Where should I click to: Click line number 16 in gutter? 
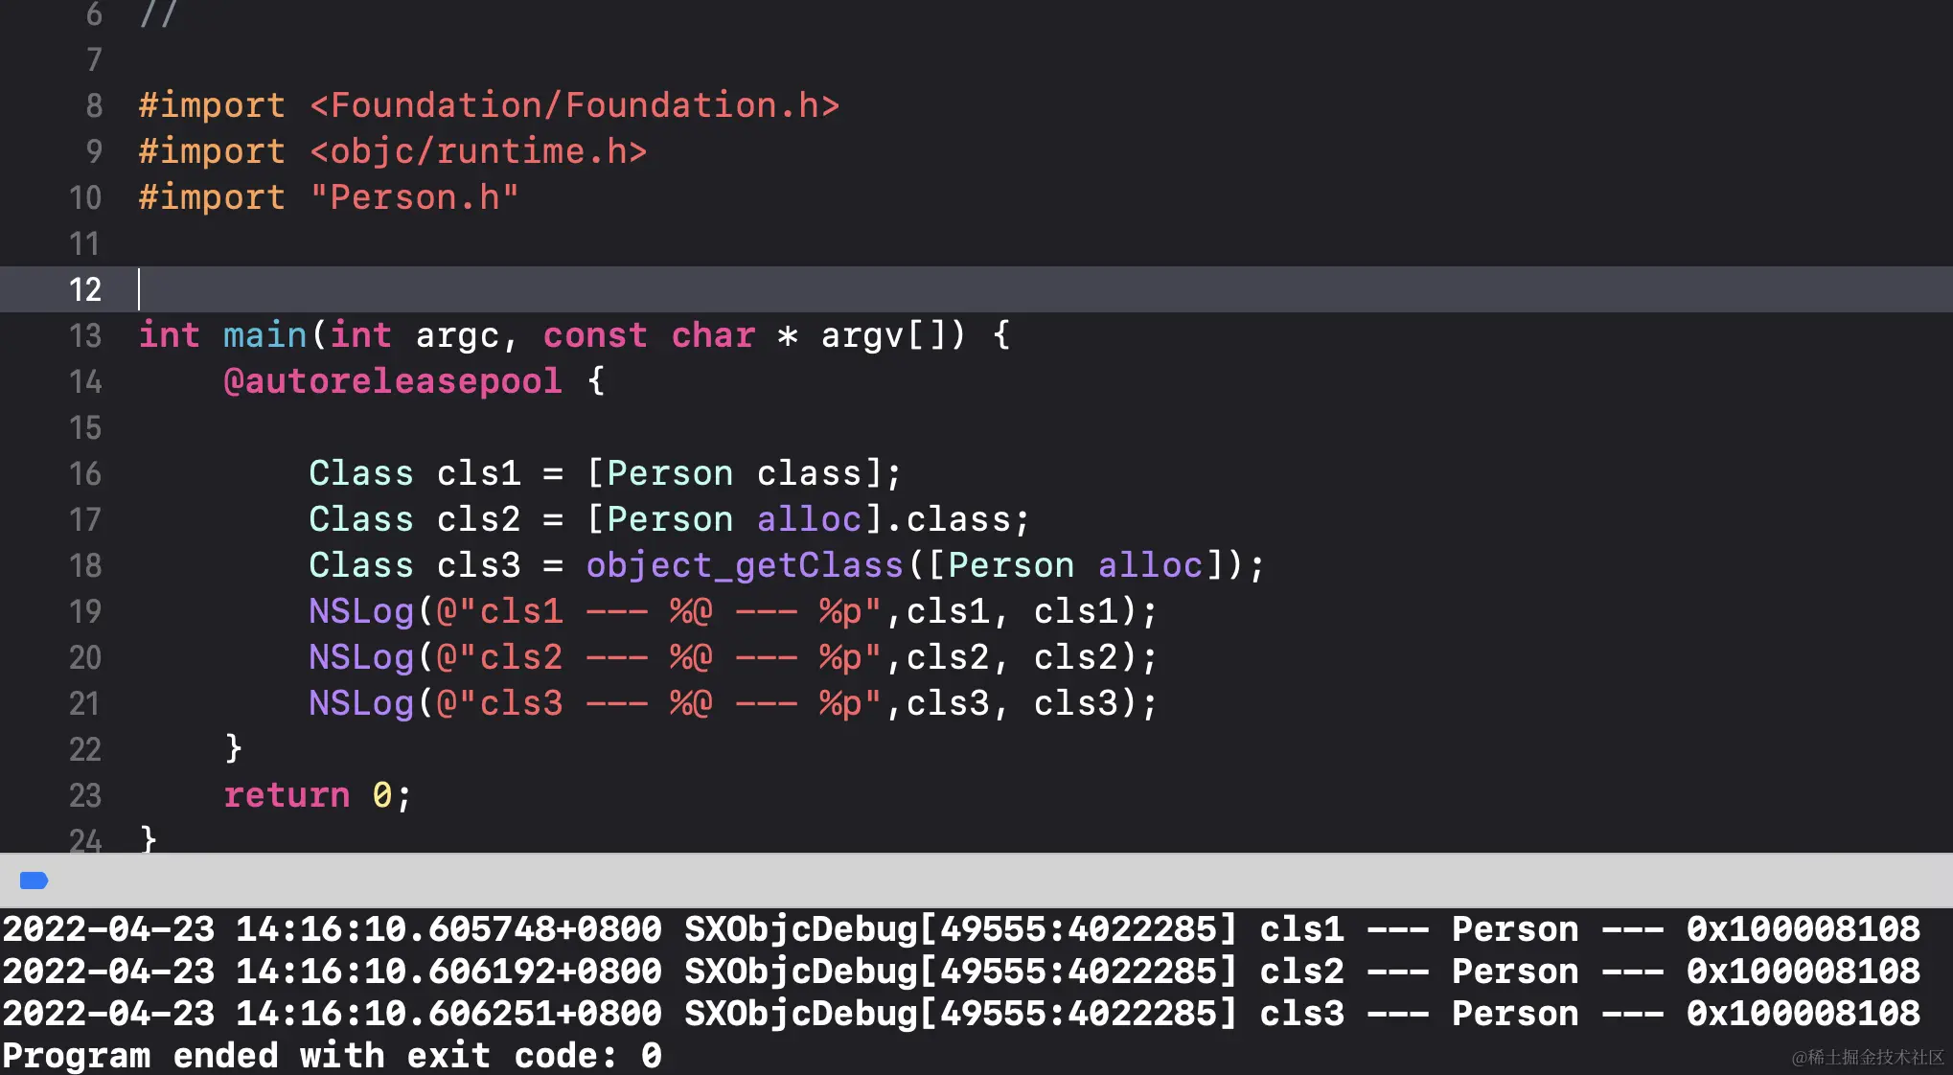(85, 473)
